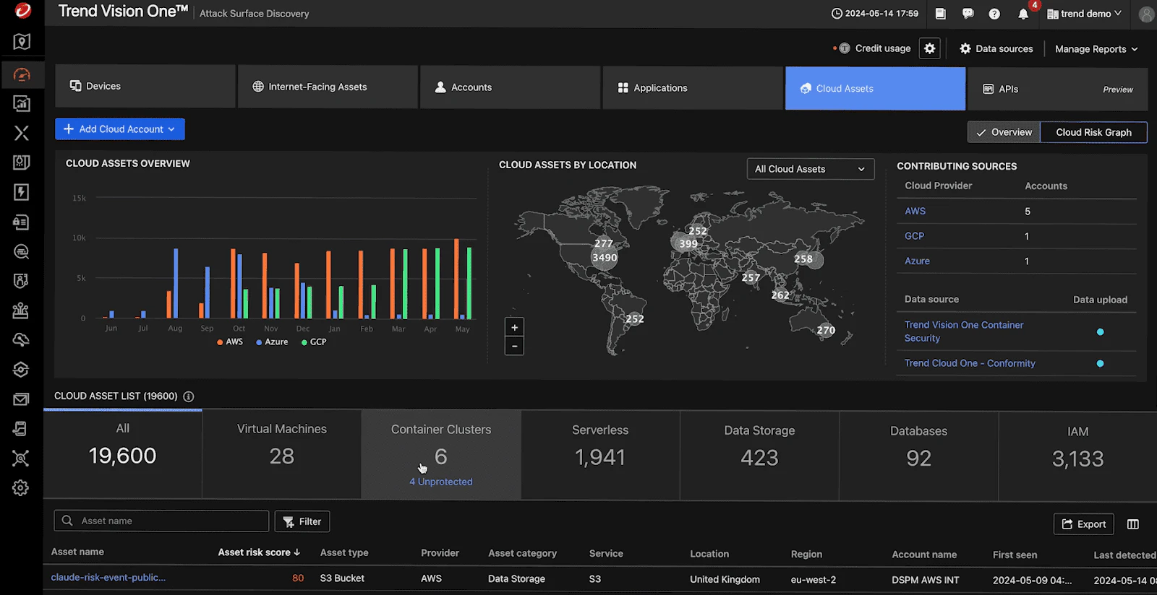Viewport: 1157px width, 595px height.
Task: Open the All Cloud Assets dropdown
Action: point(810,169)
